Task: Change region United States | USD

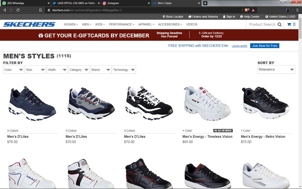Action: (x=280, y=17)
